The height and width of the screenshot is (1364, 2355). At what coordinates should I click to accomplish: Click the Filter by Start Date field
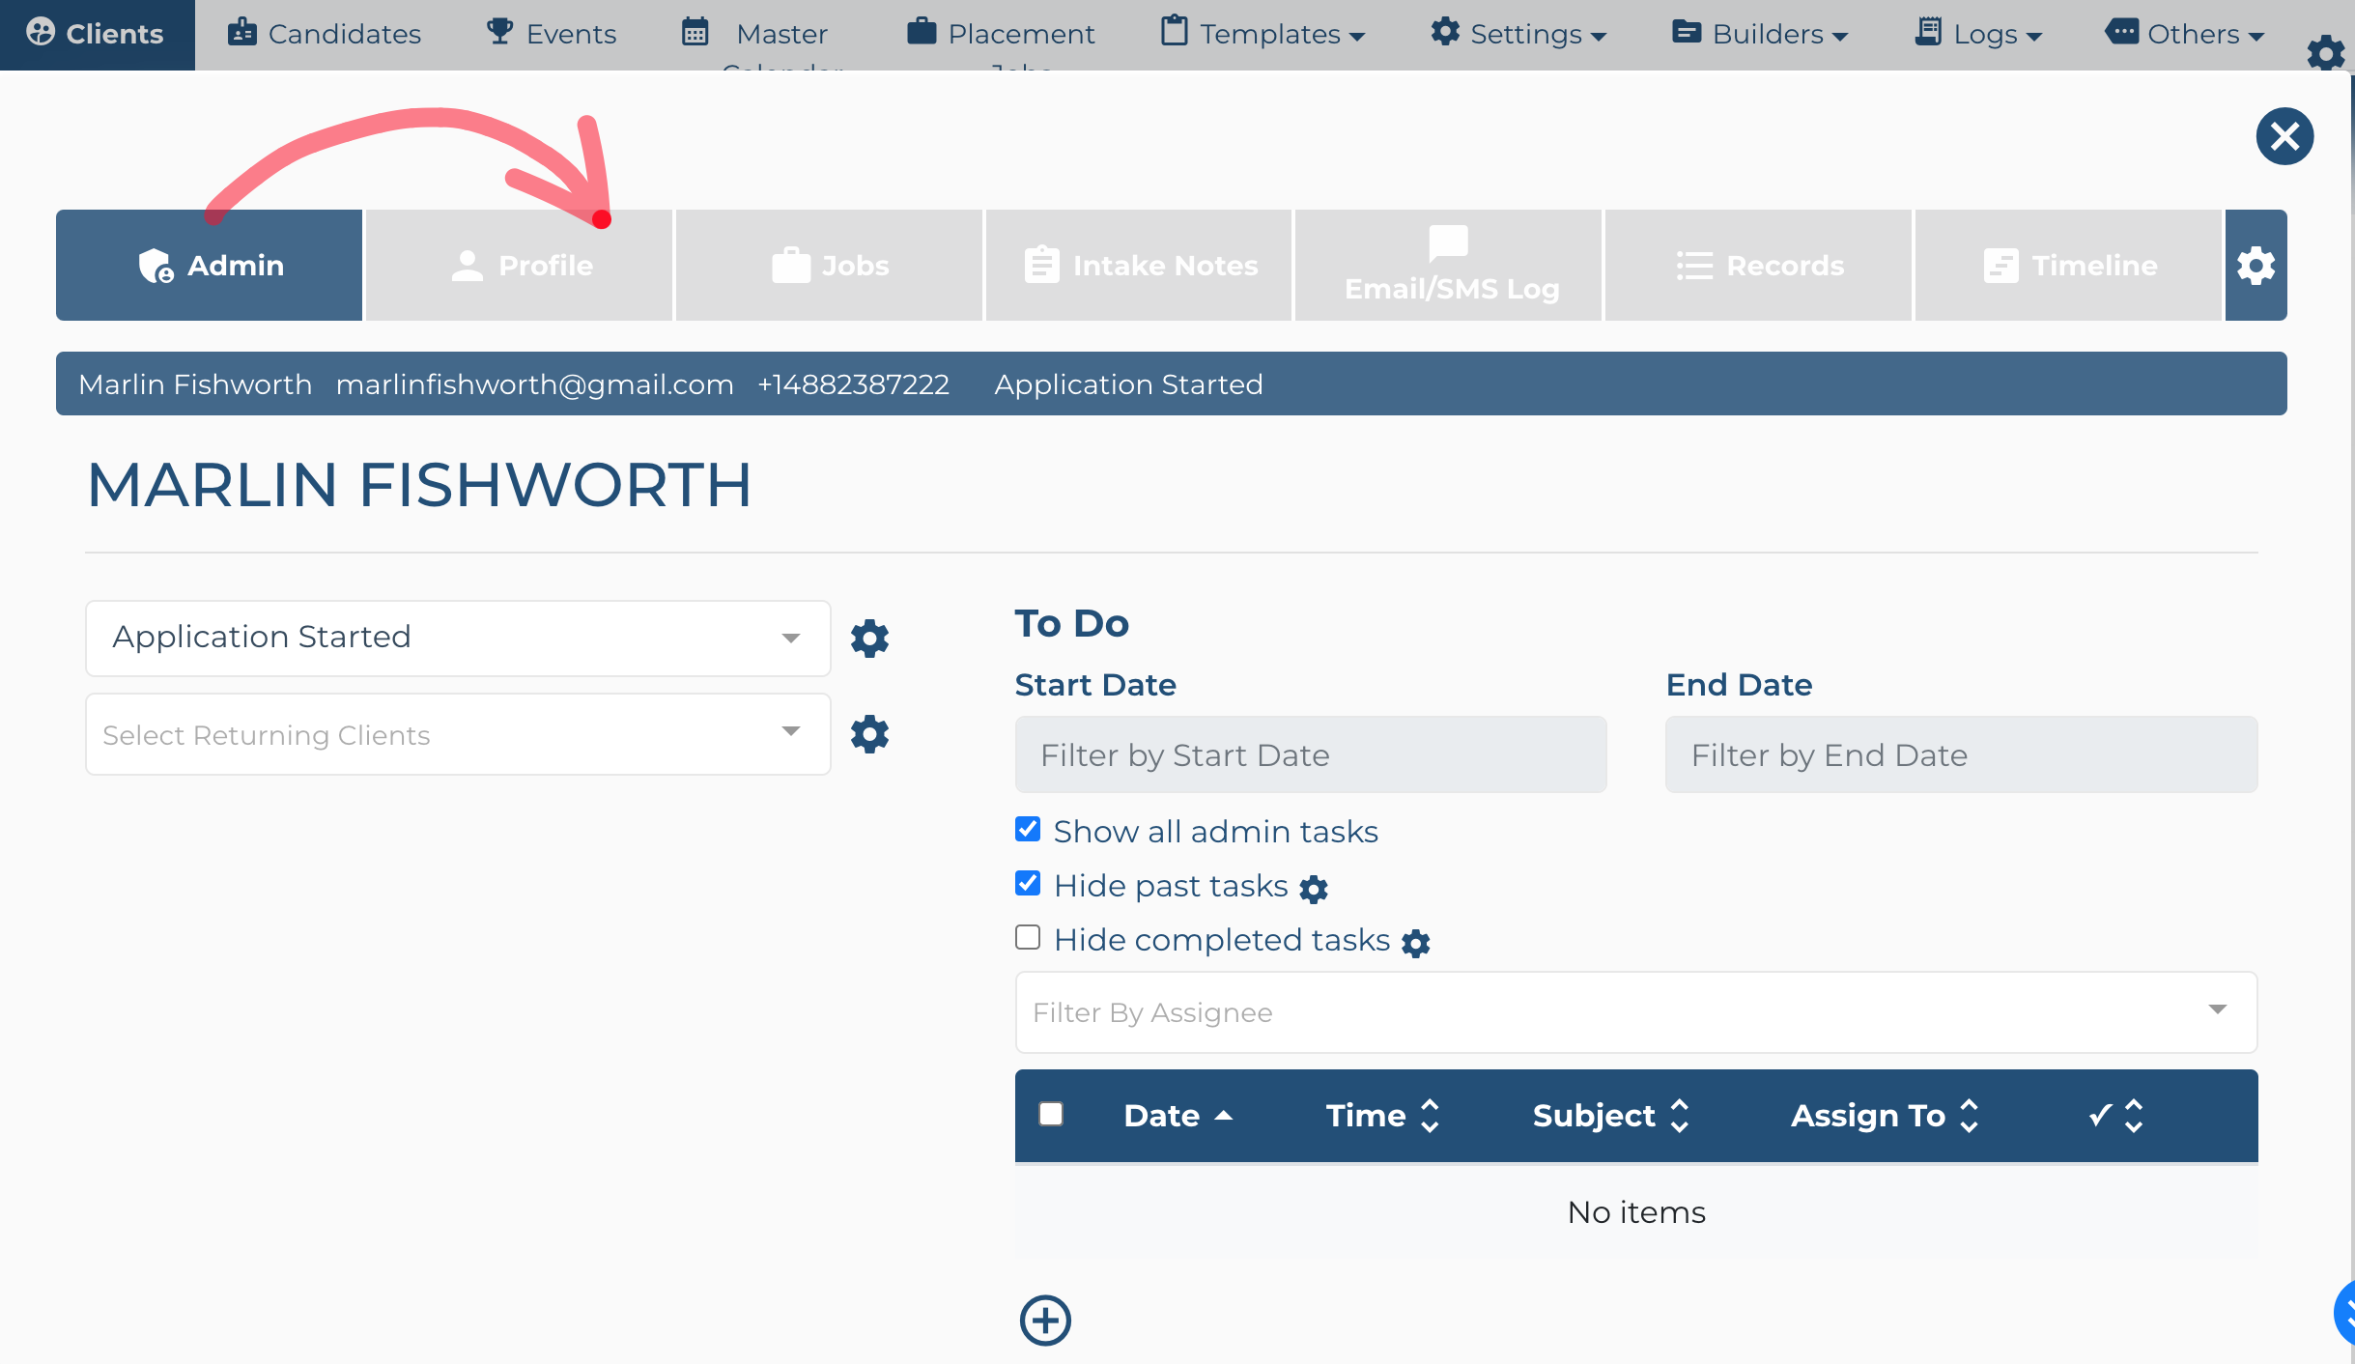[1311, 754]
